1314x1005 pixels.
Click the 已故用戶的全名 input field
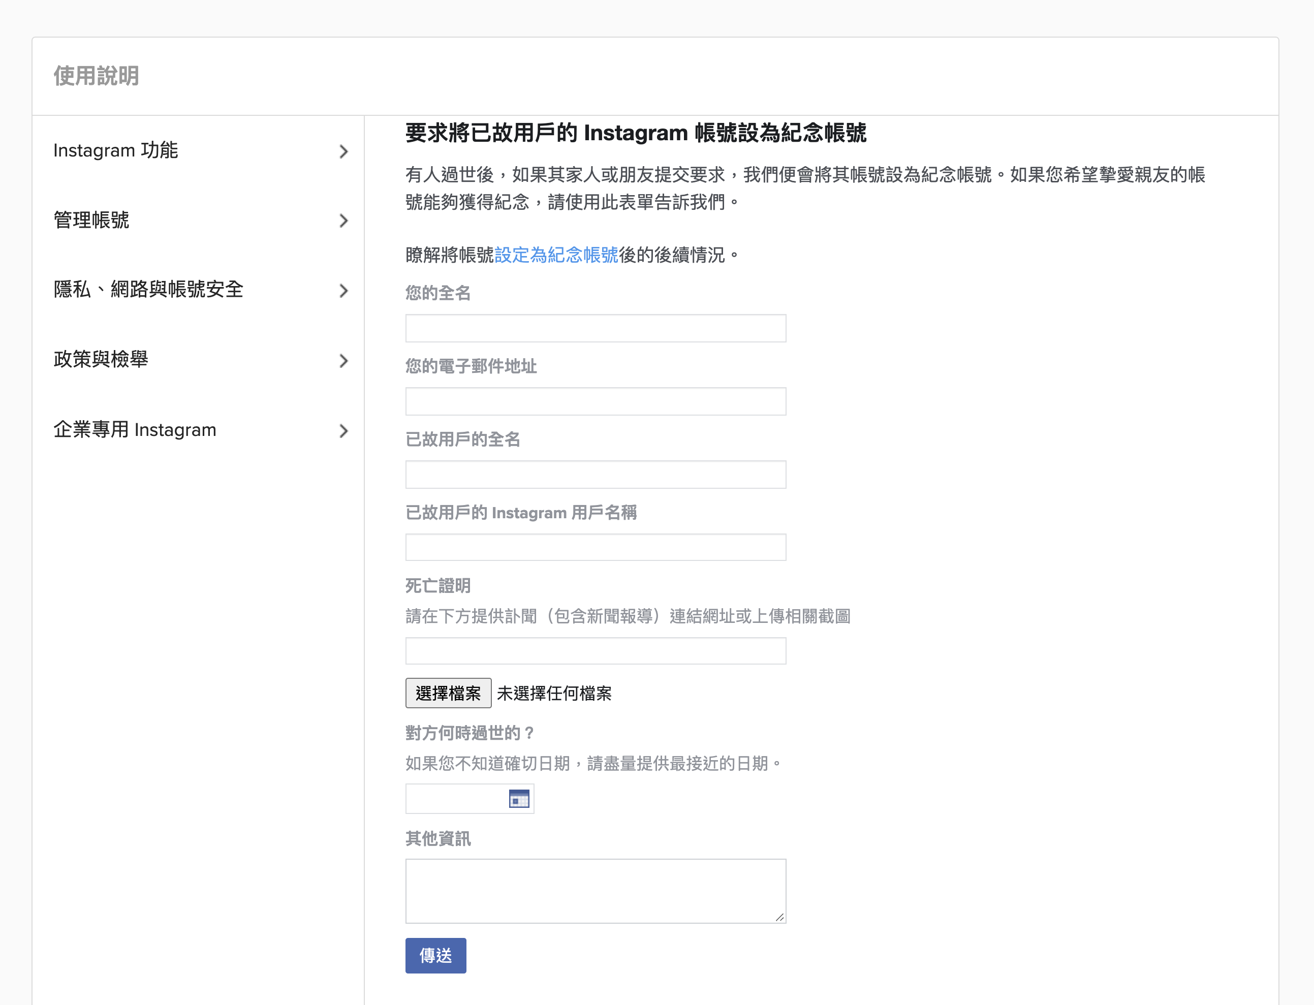[595, 475]
